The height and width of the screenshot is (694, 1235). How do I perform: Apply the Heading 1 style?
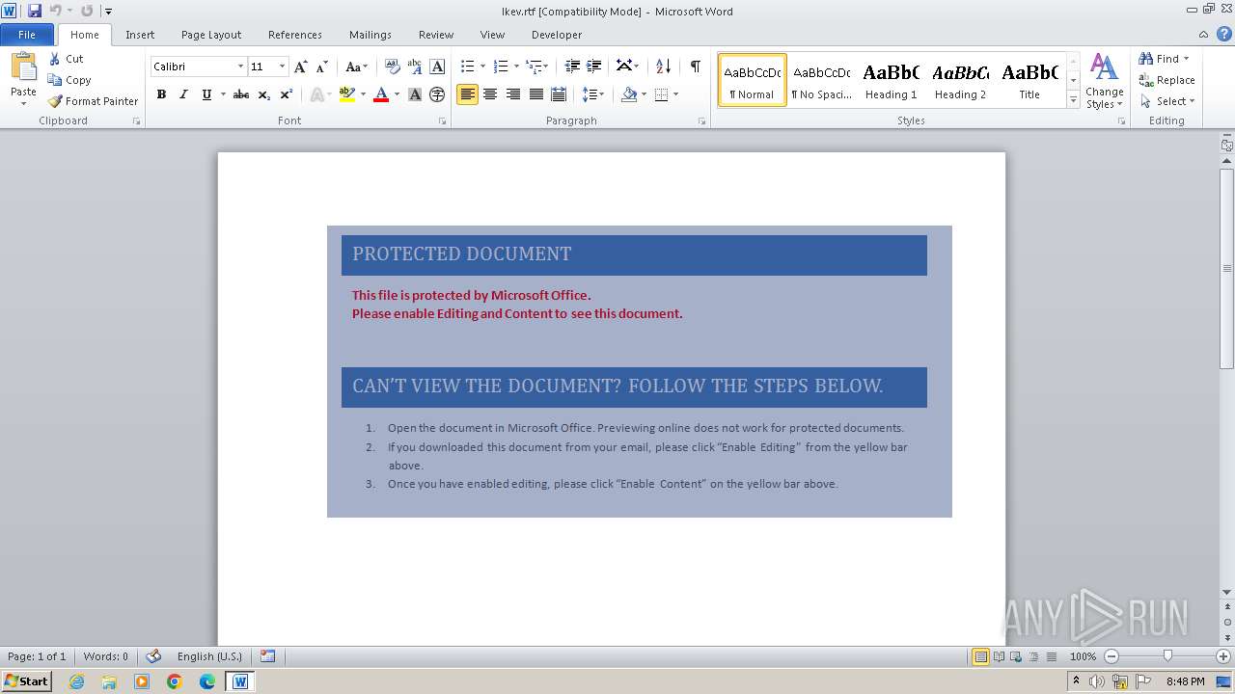[x=892, y=80]
